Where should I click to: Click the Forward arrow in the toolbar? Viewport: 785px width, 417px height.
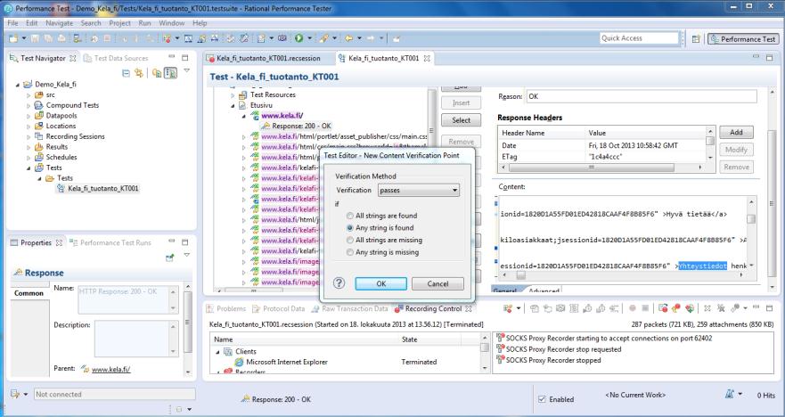click(371, 38)
